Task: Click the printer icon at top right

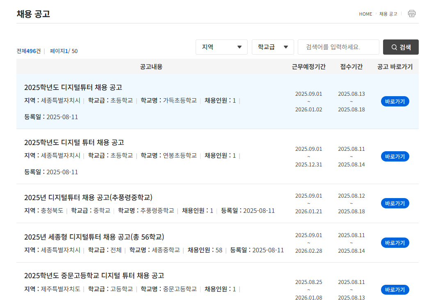Action: (x=412, y=14)
